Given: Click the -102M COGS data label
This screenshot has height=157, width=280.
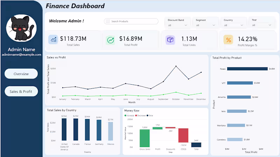Looking at the screenshot, I should point(183,145).
